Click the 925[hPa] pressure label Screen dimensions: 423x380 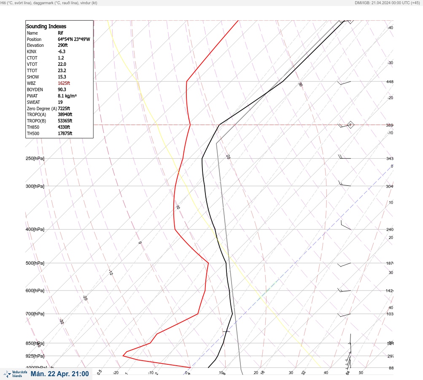35,356
